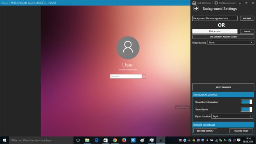Viewport: 256px width, 144px height.
Task: Open the About menu item
Action: pyautogui.click(x=5, y=3)
